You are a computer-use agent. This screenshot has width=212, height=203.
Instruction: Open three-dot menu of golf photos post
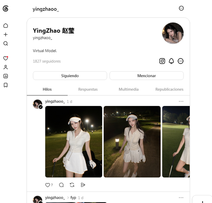[x=181, y=101]
